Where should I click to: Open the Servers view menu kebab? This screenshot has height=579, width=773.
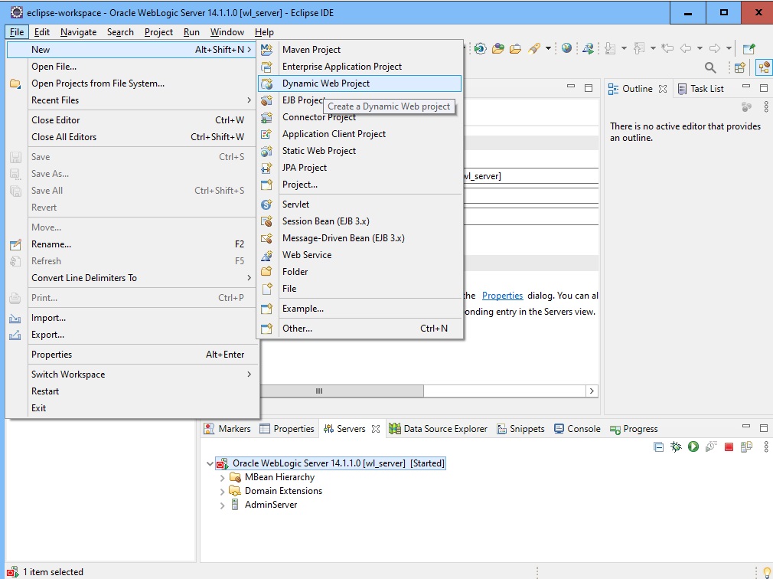click(x=765, y=447)
